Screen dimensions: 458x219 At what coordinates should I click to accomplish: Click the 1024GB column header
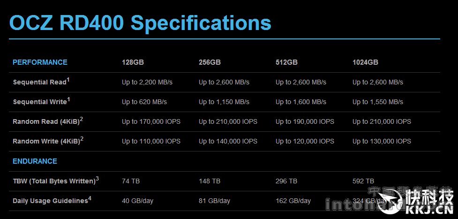pyautogui.click(x=365, y=62)
